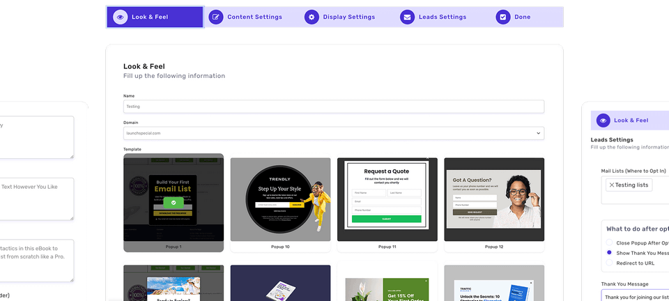Select the dark navy ebook template
This screenshot has width=669, height=301.
(x=280, y=283)
